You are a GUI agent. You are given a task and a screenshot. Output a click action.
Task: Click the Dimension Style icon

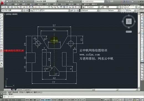tap(102, 7)
